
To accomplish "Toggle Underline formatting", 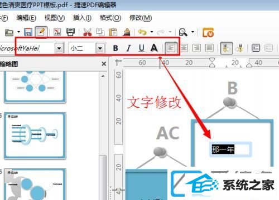I will click(142, 48).
